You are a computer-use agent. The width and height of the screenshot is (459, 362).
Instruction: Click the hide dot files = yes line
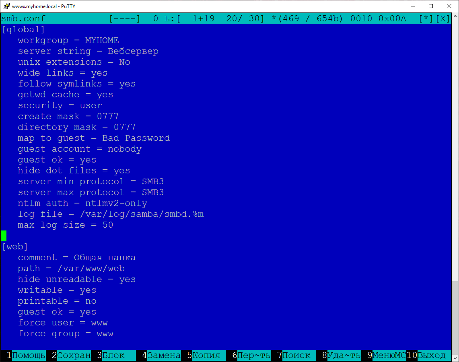(x=74, y=171)
